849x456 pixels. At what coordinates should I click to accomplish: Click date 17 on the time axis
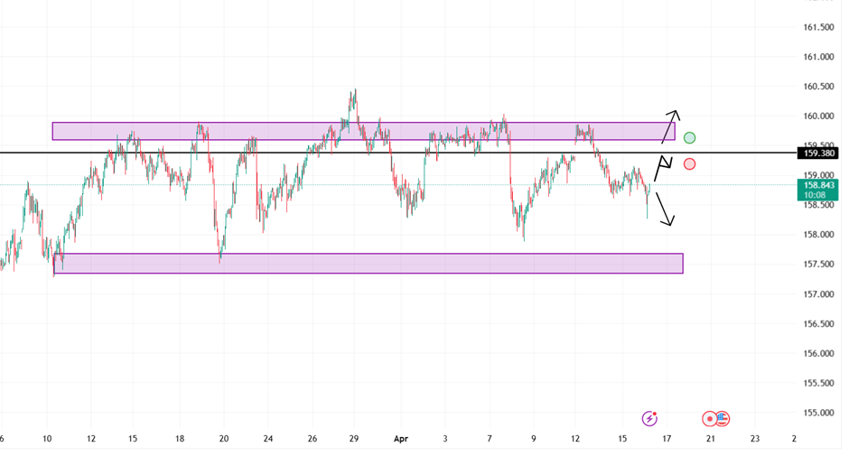(x=667, y=439)
